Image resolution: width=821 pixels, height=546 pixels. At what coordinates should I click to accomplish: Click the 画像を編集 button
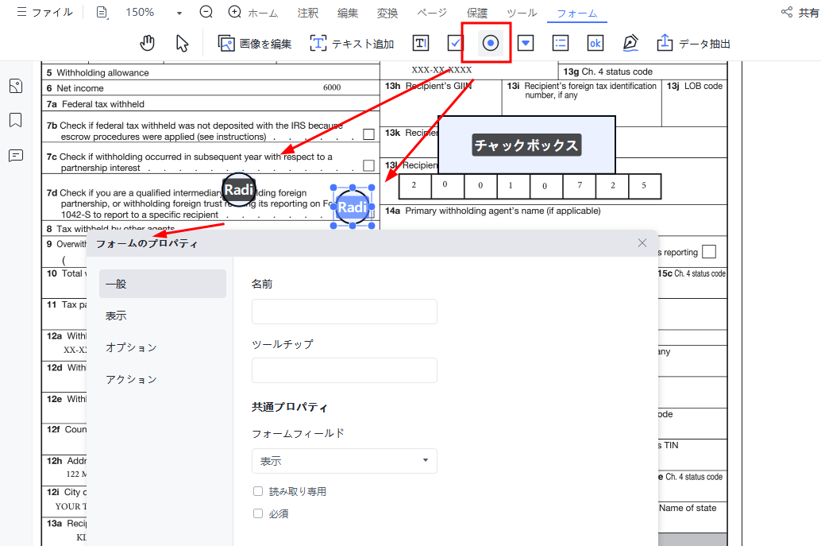(255, 44)
